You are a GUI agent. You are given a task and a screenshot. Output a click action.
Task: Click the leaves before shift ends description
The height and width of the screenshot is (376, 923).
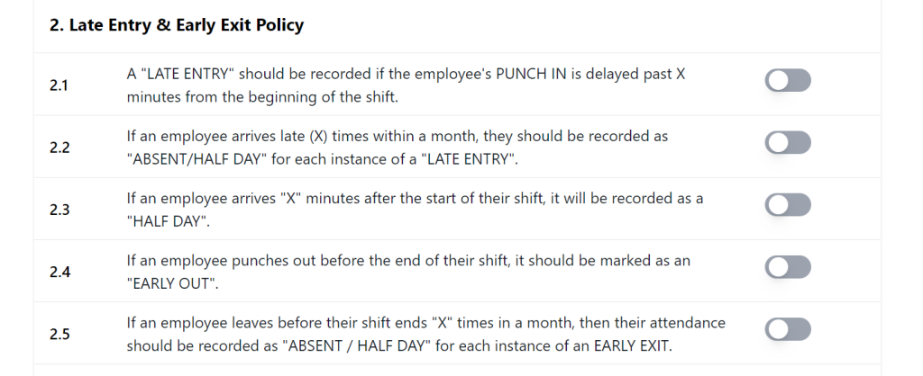click(425, 323)
